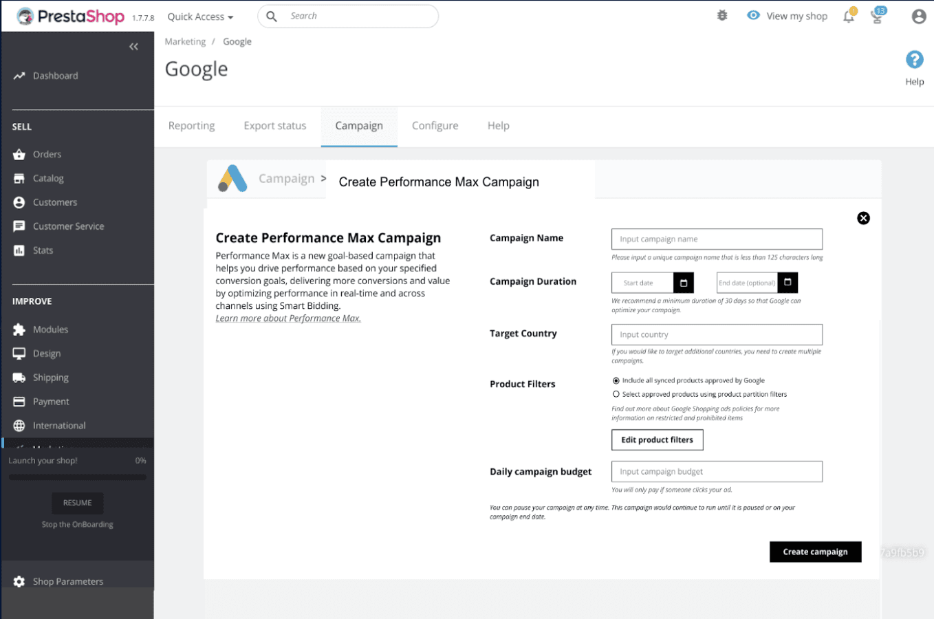Open International globe icon in sidebar
This screenshot has height=619, width=934.
(x=19, y=426)
